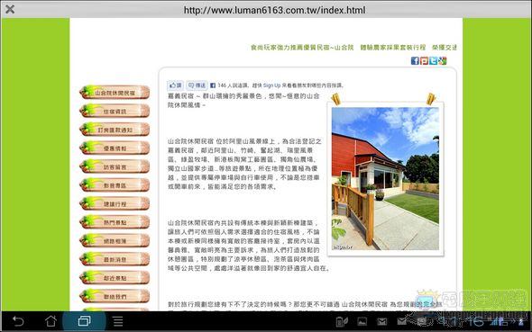Tap the recent apps icon
The image size is (532, 332).
(84, 321)
